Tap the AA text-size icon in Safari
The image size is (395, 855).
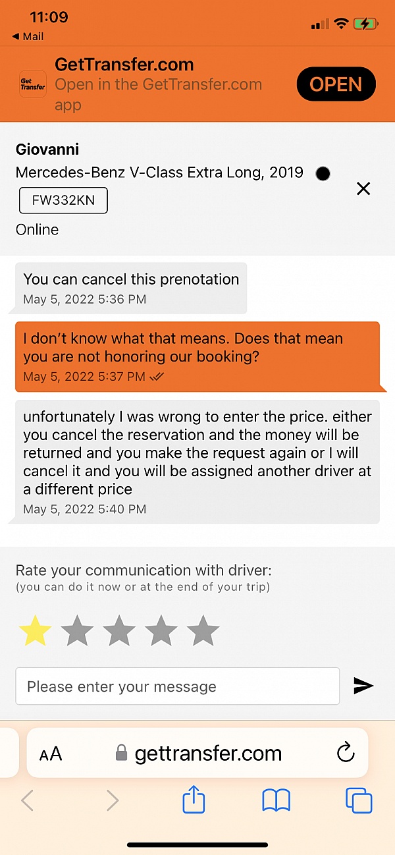point(50,753)
